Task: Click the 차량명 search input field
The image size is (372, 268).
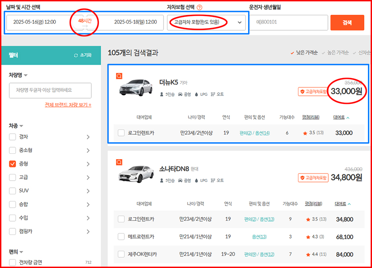Action: [x=50, y=91]
